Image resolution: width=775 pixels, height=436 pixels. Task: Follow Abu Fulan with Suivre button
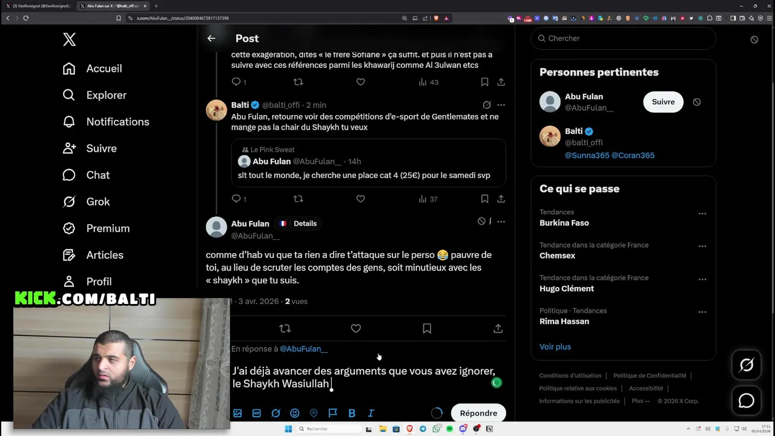click(663, 102)
